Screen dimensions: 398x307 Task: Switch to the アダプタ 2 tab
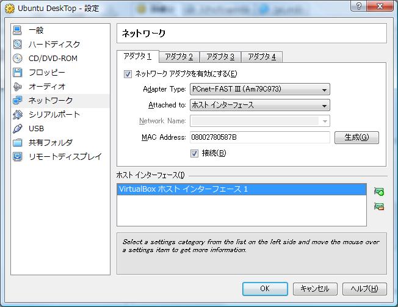pos(179,57)
